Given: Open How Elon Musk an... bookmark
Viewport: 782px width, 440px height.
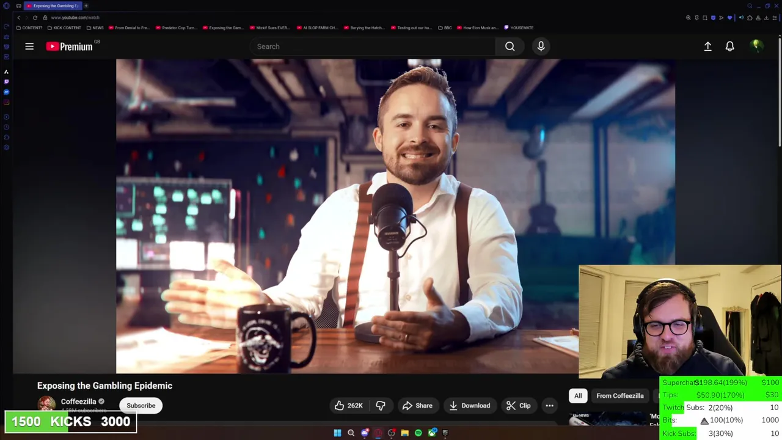Looking at the screenshot, I should (x=478, y=28).
